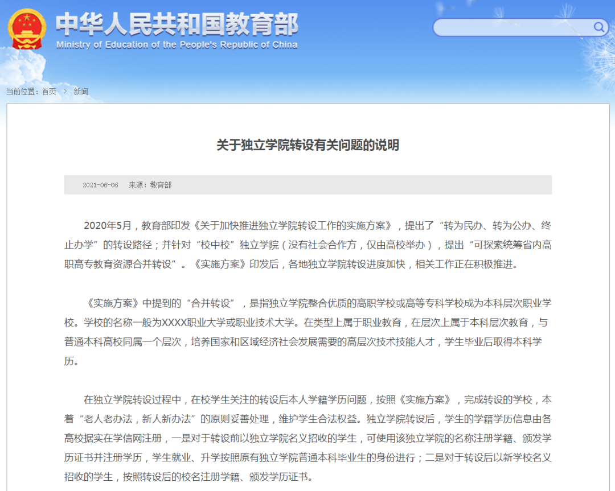Click the text XXXX职业大学或职业技术大学
Screen dimensions: 615x491
[x=229, y=323]
